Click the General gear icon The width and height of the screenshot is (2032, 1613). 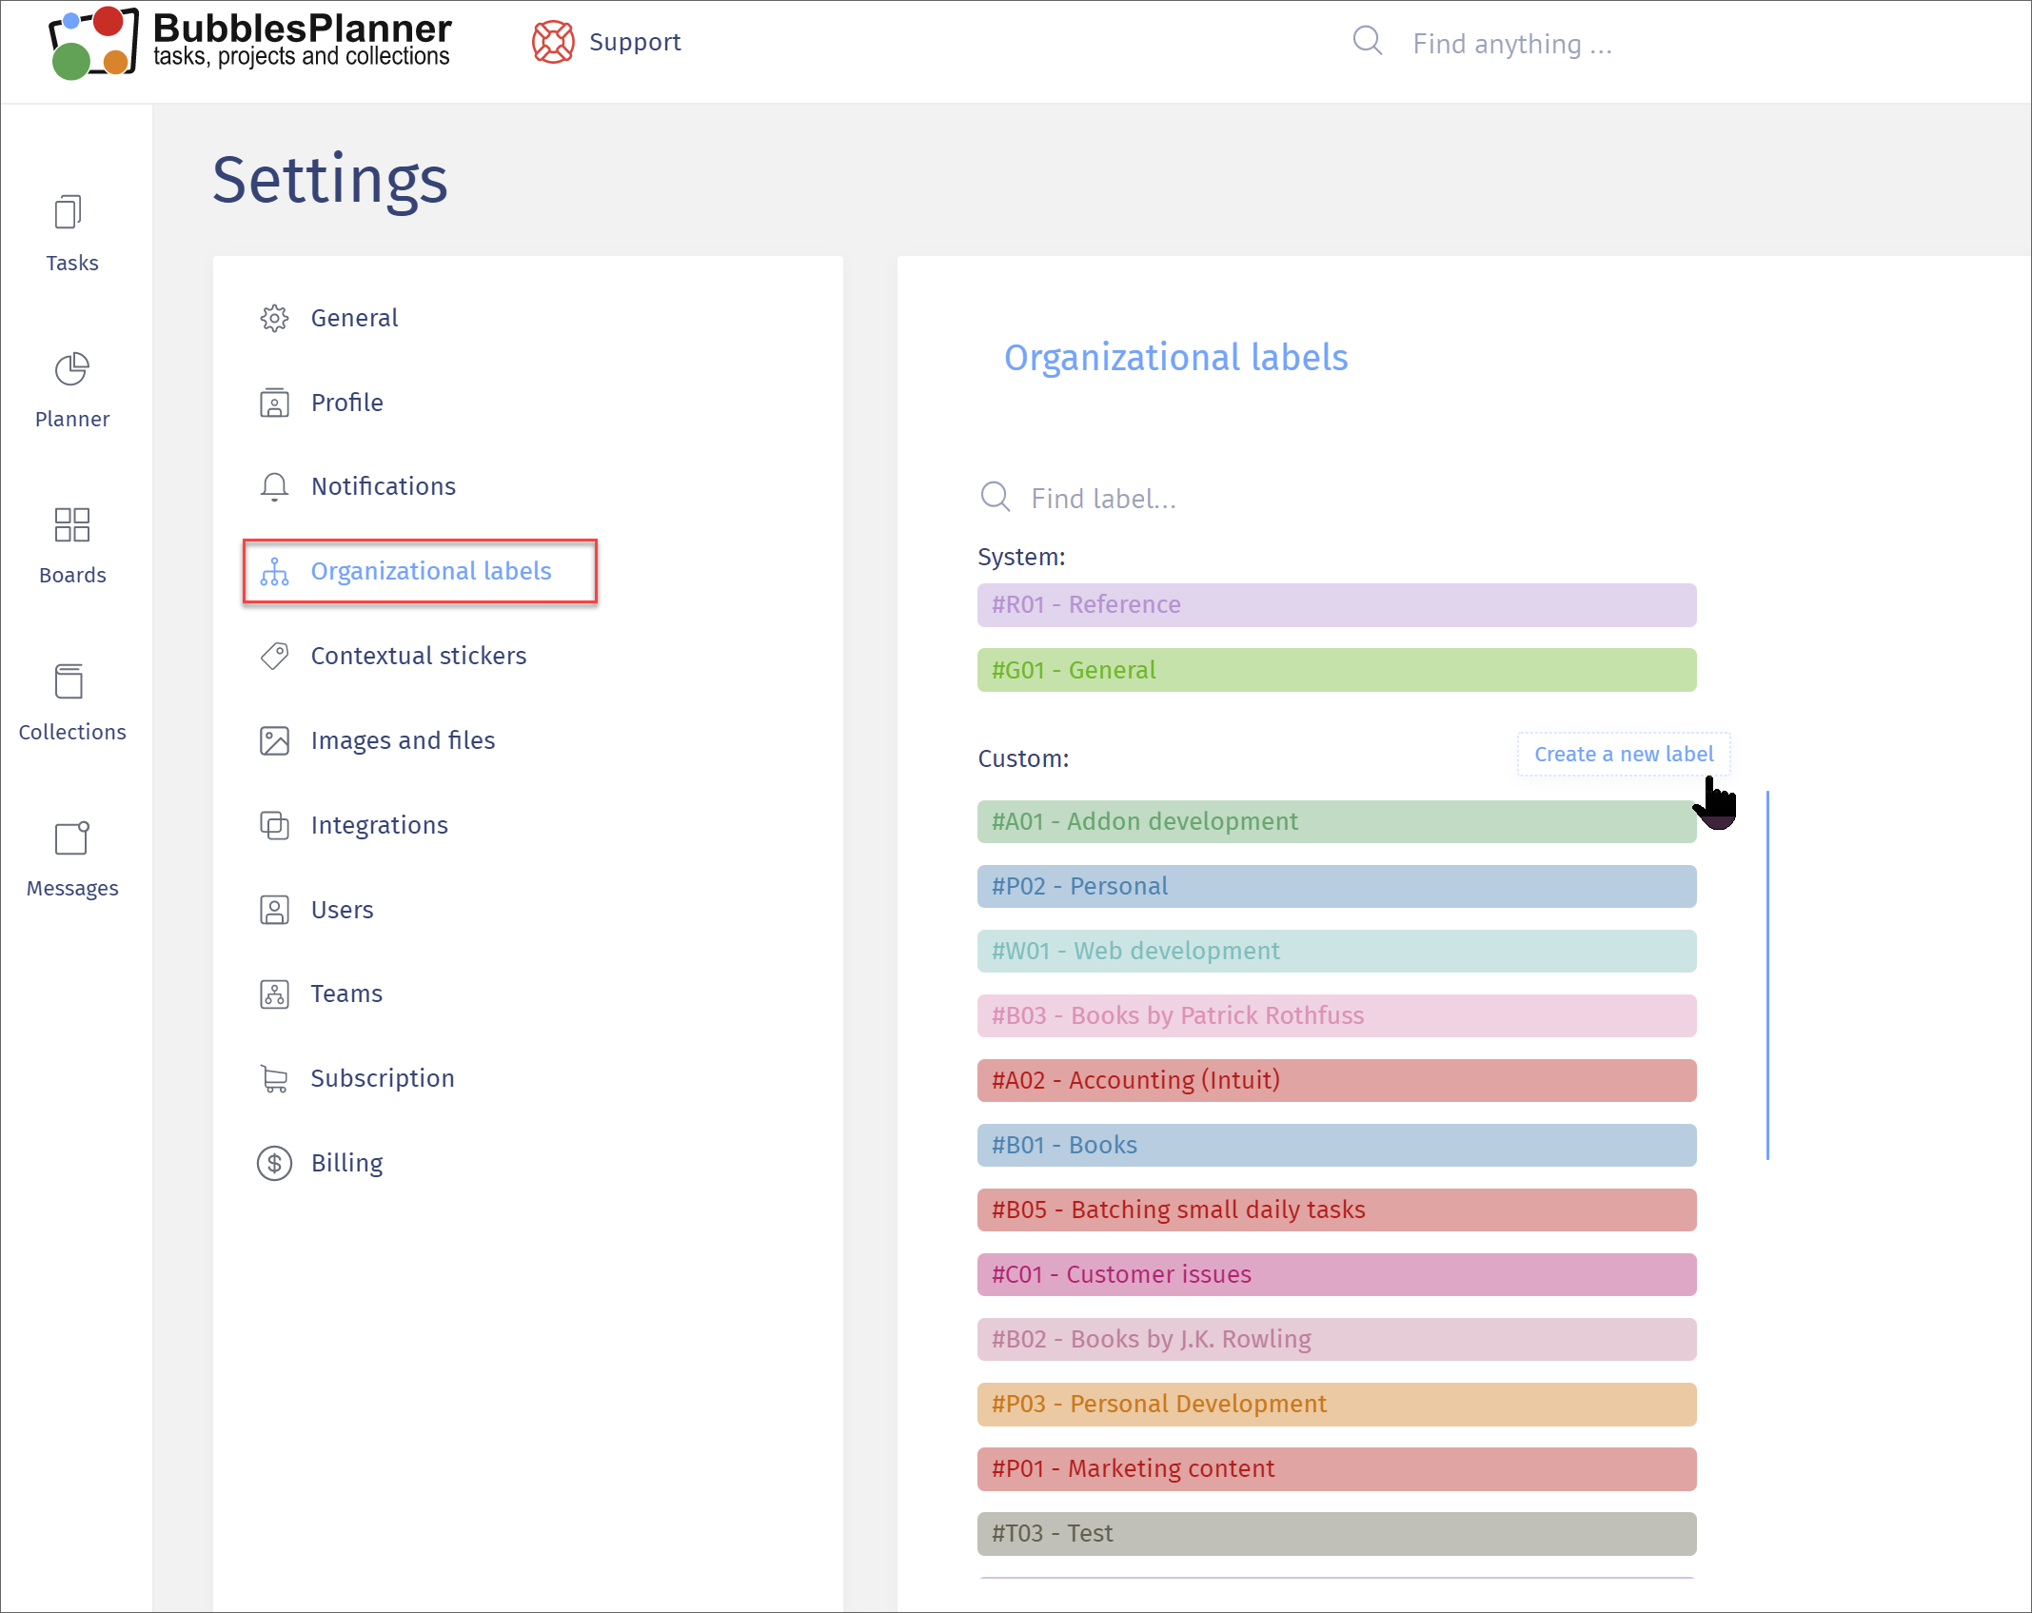pyautogui.click(x=274, y=318)
